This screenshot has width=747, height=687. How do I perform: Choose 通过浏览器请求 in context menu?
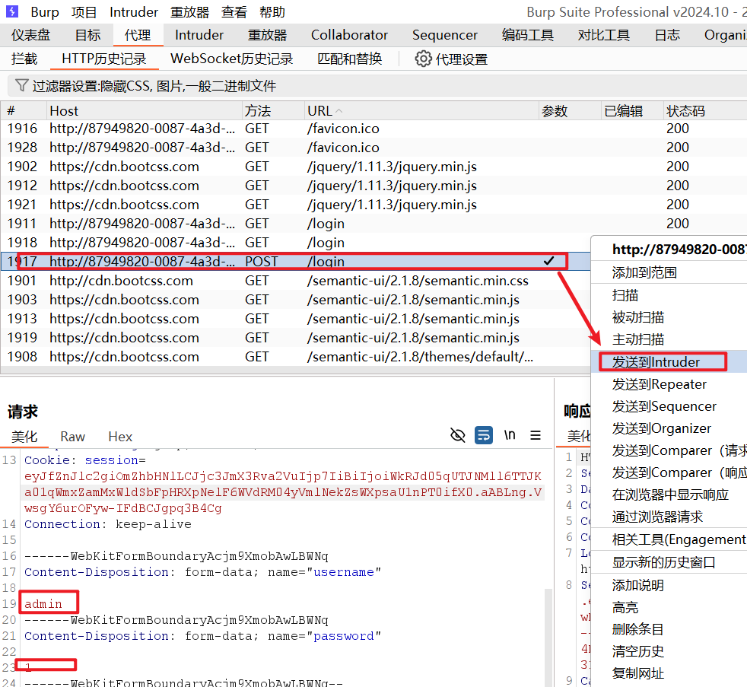669,517
